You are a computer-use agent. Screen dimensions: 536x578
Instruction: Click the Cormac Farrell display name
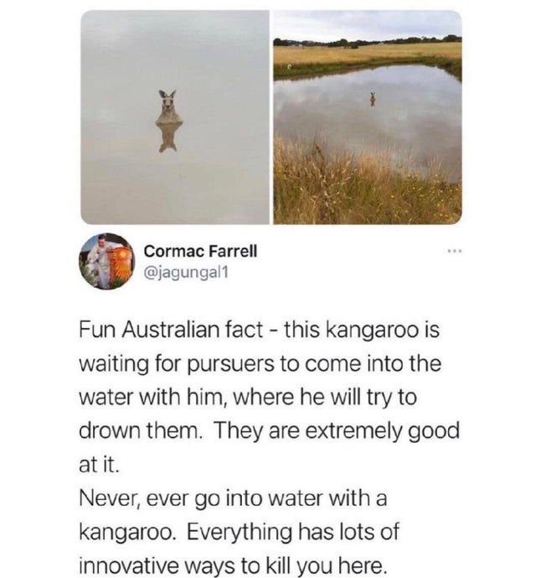(x=201, y=251)
